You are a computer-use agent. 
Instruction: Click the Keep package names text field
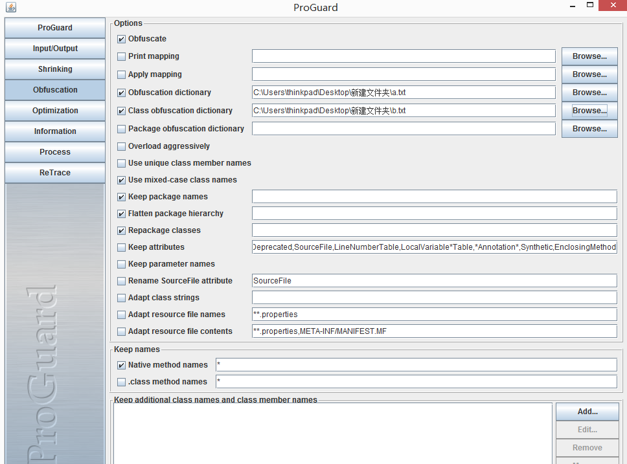435,197
